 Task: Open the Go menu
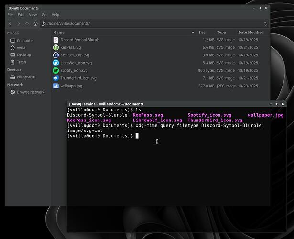pos(44,15)
